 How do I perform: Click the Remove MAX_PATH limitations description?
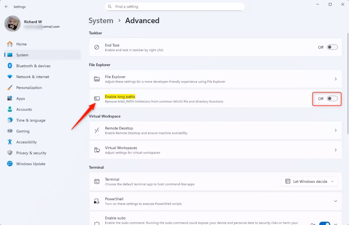pyautogui.click(x=164, y=101)
